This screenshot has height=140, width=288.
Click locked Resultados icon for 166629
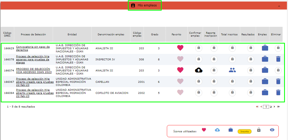(250, 48)
